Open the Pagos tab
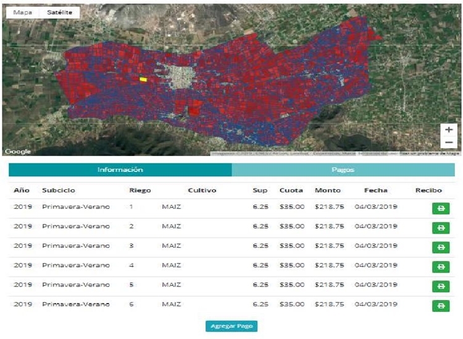The image size is (463, 339). click(x=343, y=169)
